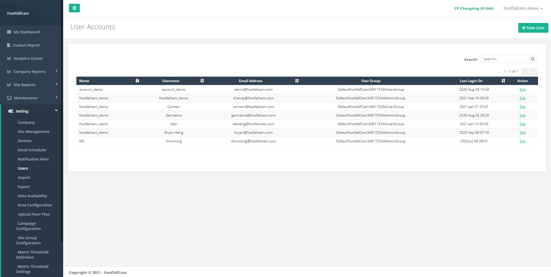Select the Analytics Center icon
This screenshot has height=277, width=551.
coord(9,58)
